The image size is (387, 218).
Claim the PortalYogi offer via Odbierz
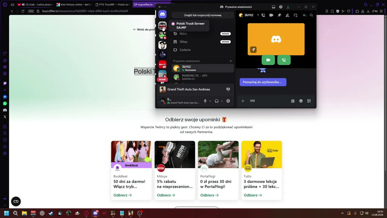click(x=210, y=195)
